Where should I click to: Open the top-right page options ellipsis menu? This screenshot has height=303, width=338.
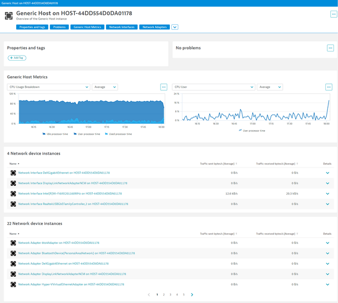tap(333, 14)
